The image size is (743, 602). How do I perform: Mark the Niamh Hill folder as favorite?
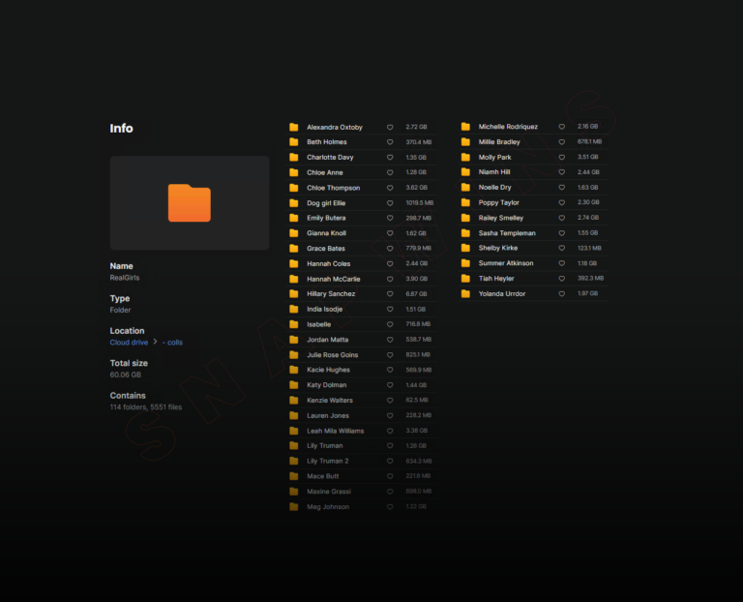coord(561,172)
